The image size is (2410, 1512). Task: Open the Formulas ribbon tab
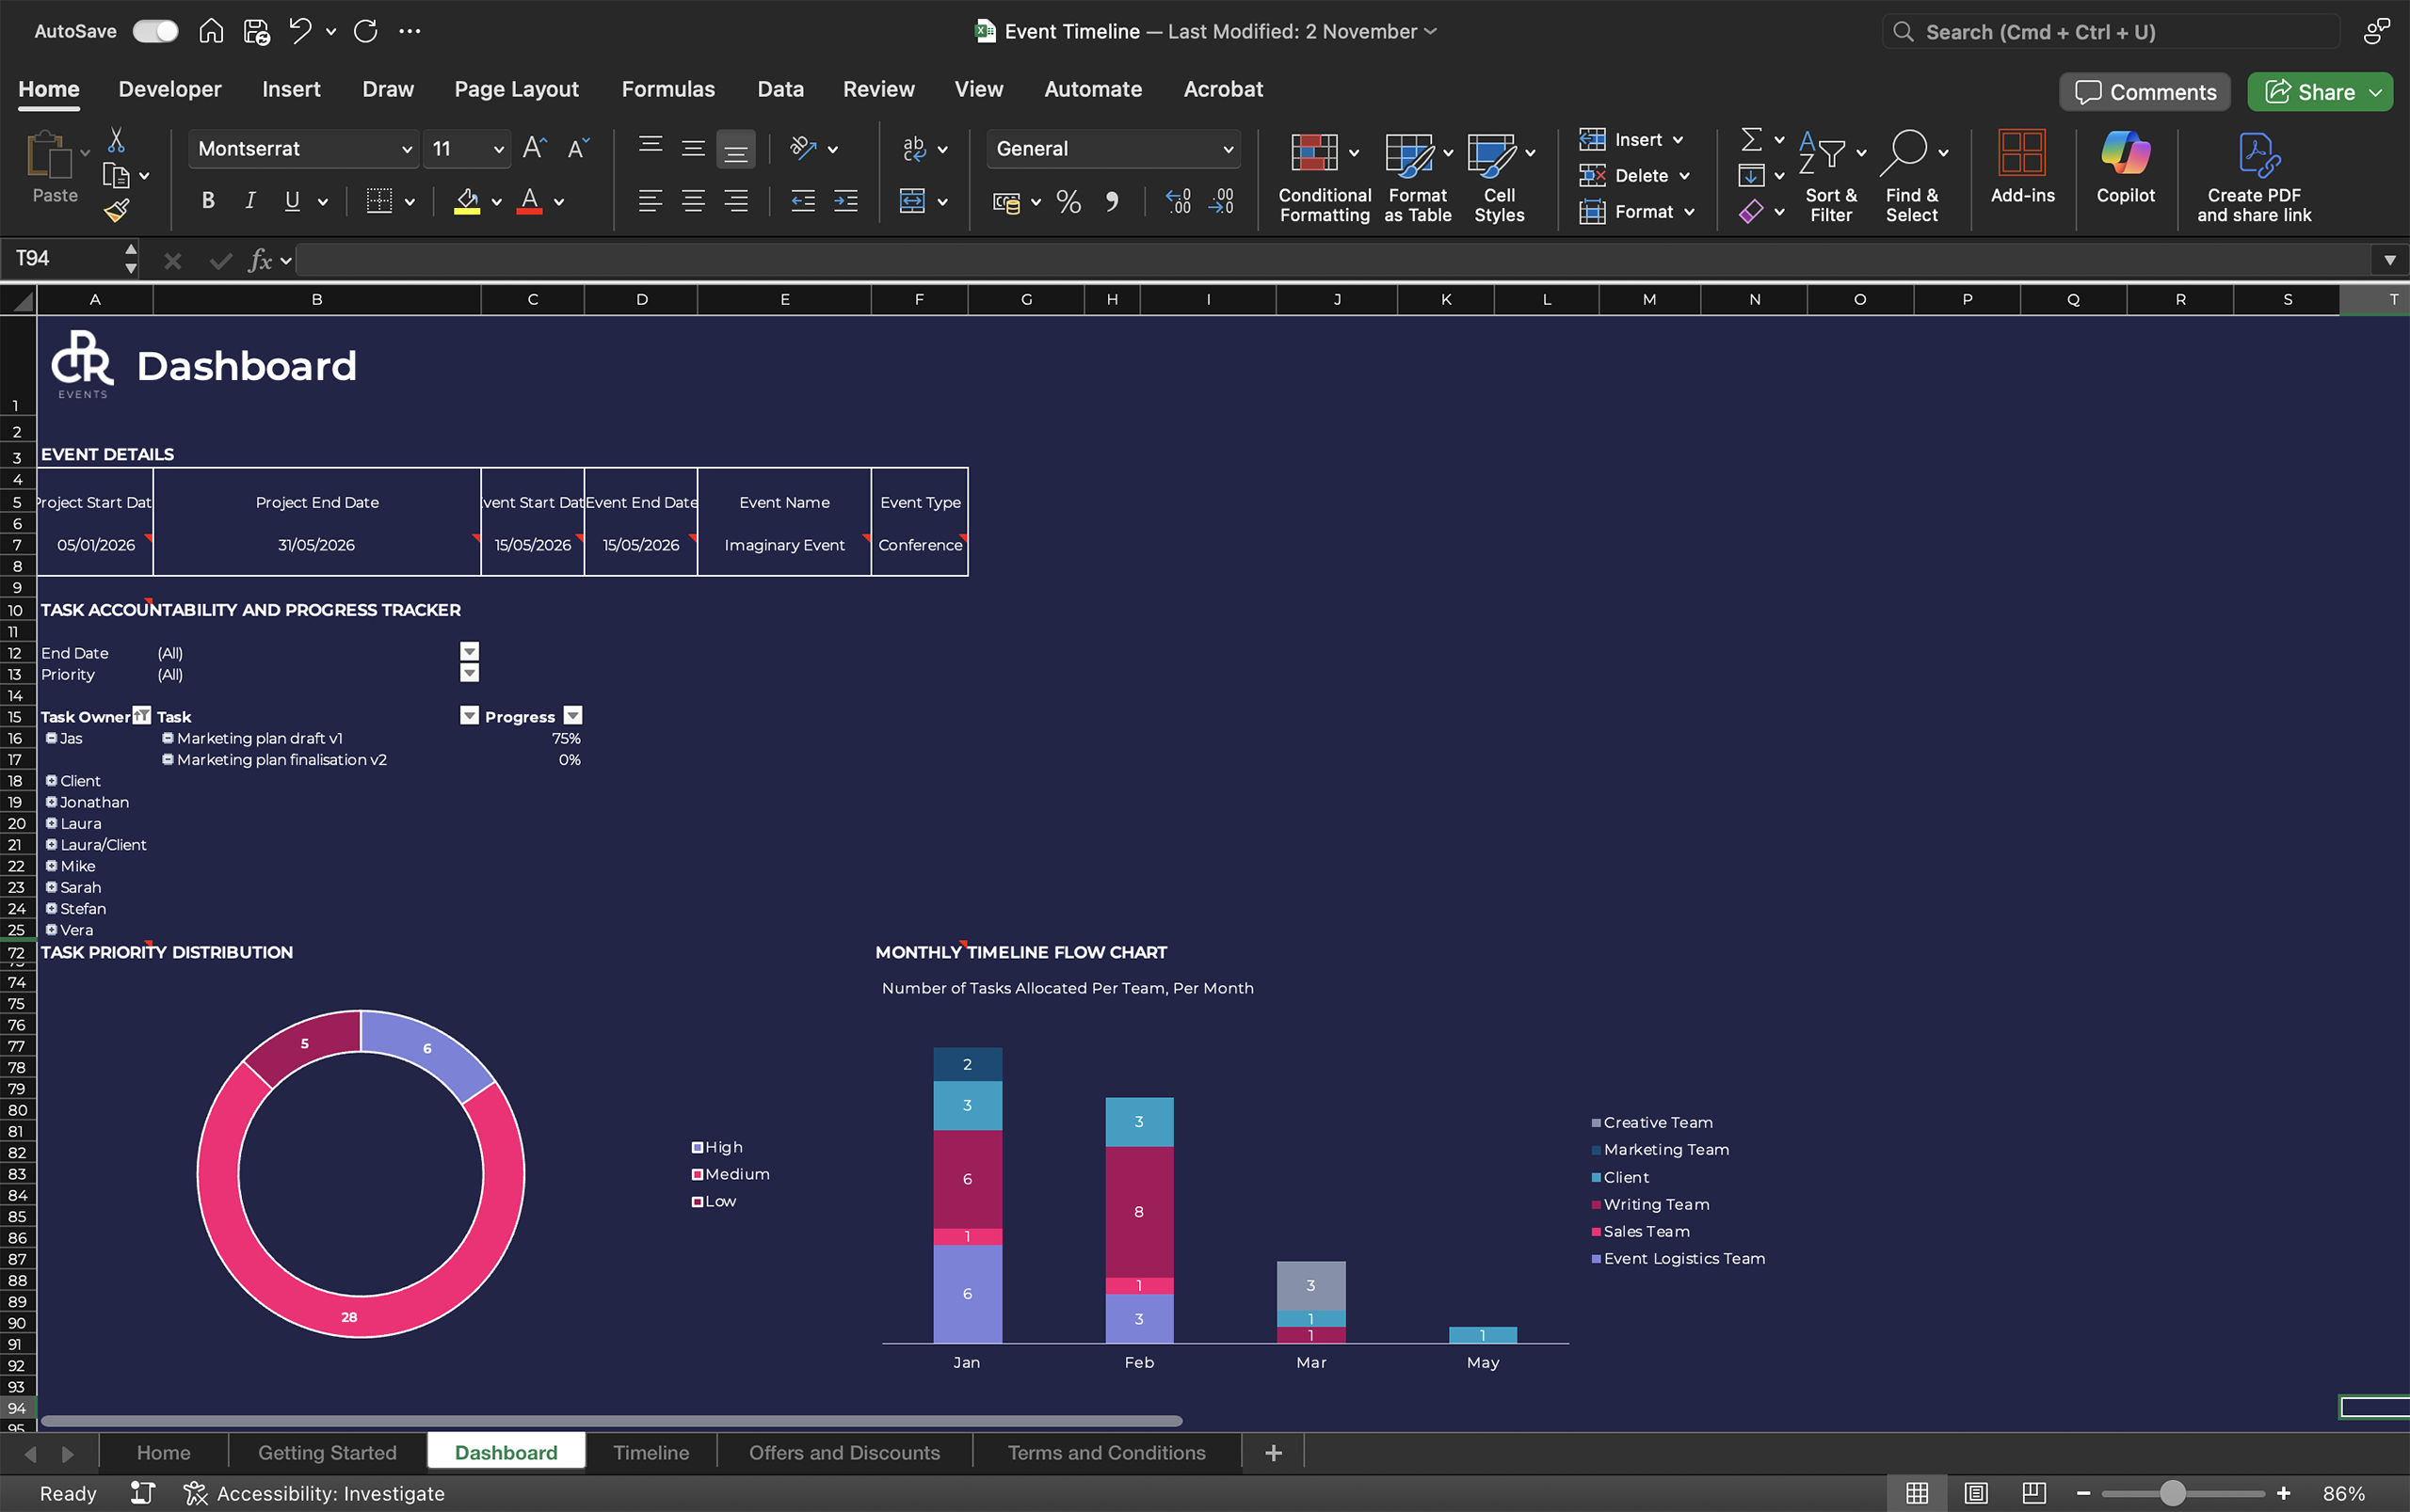tap(667, 89)
